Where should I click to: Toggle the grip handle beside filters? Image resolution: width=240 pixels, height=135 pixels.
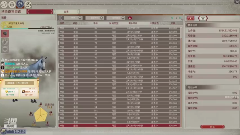(x=61, y=18)
